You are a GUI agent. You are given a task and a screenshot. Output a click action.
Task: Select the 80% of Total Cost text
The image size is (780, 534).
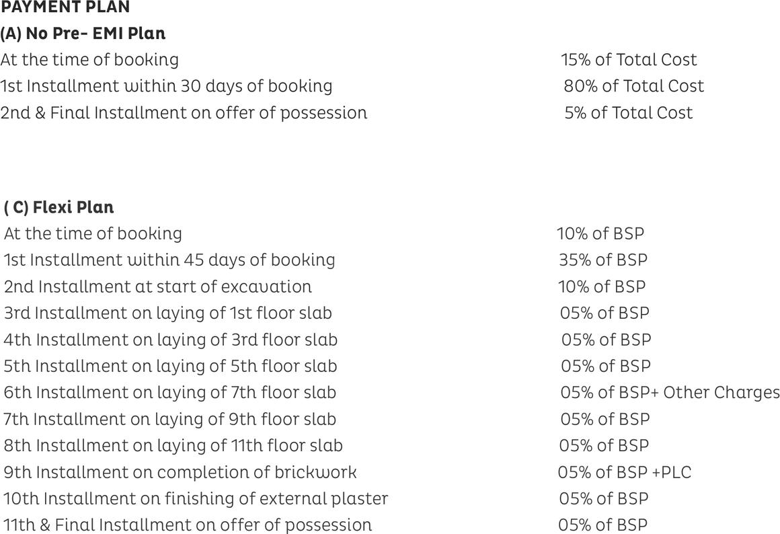point(633,86)
